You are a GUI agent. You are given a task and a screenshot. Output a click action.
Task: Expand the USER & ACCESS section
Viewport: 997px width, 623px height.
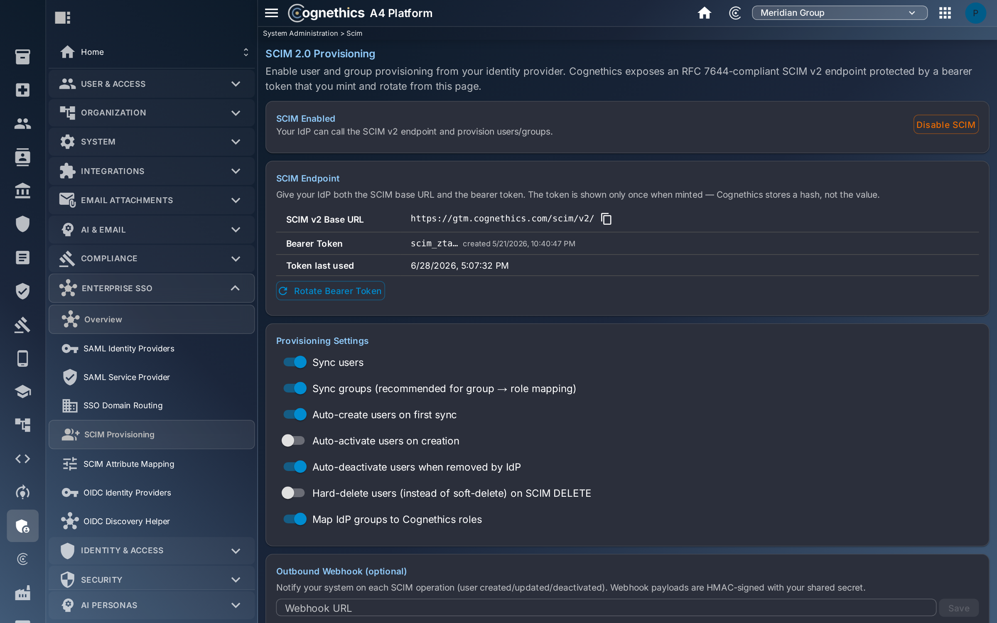152,84
